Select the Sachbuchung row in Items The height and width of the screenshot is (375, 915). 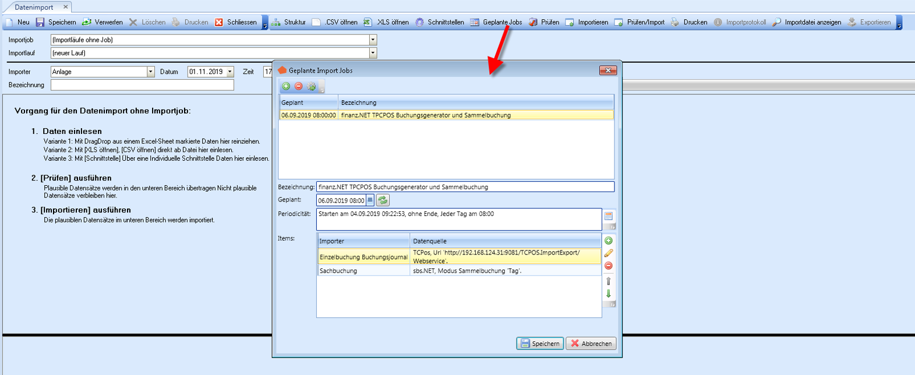point(363,271)
